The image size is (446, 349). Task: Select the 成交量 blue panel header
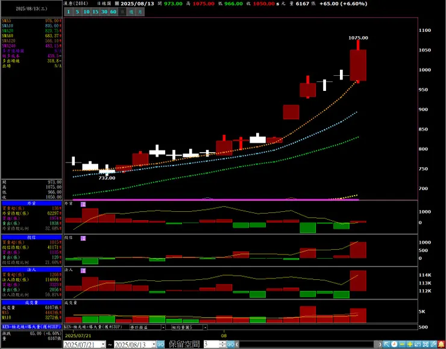click(31, 303)
